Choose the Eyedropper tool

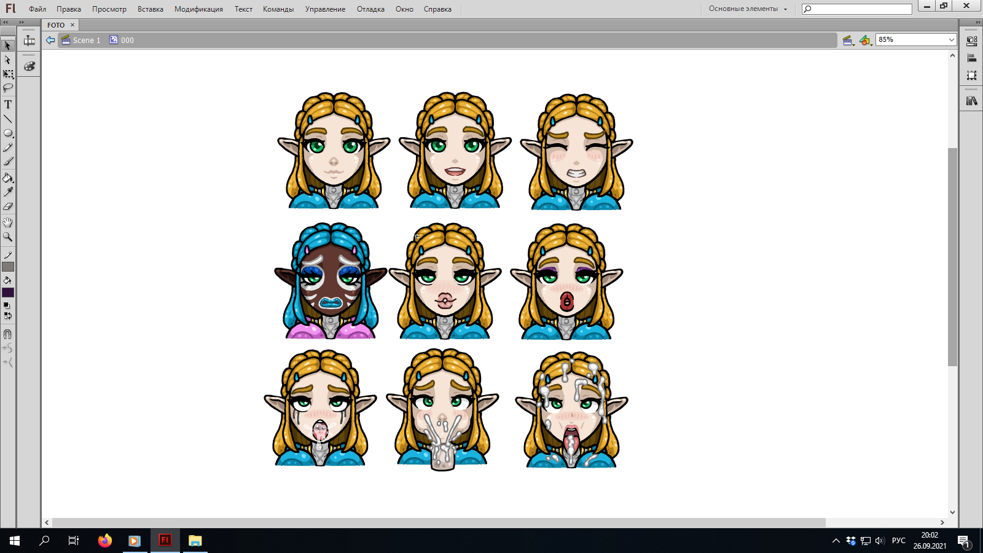8,192
